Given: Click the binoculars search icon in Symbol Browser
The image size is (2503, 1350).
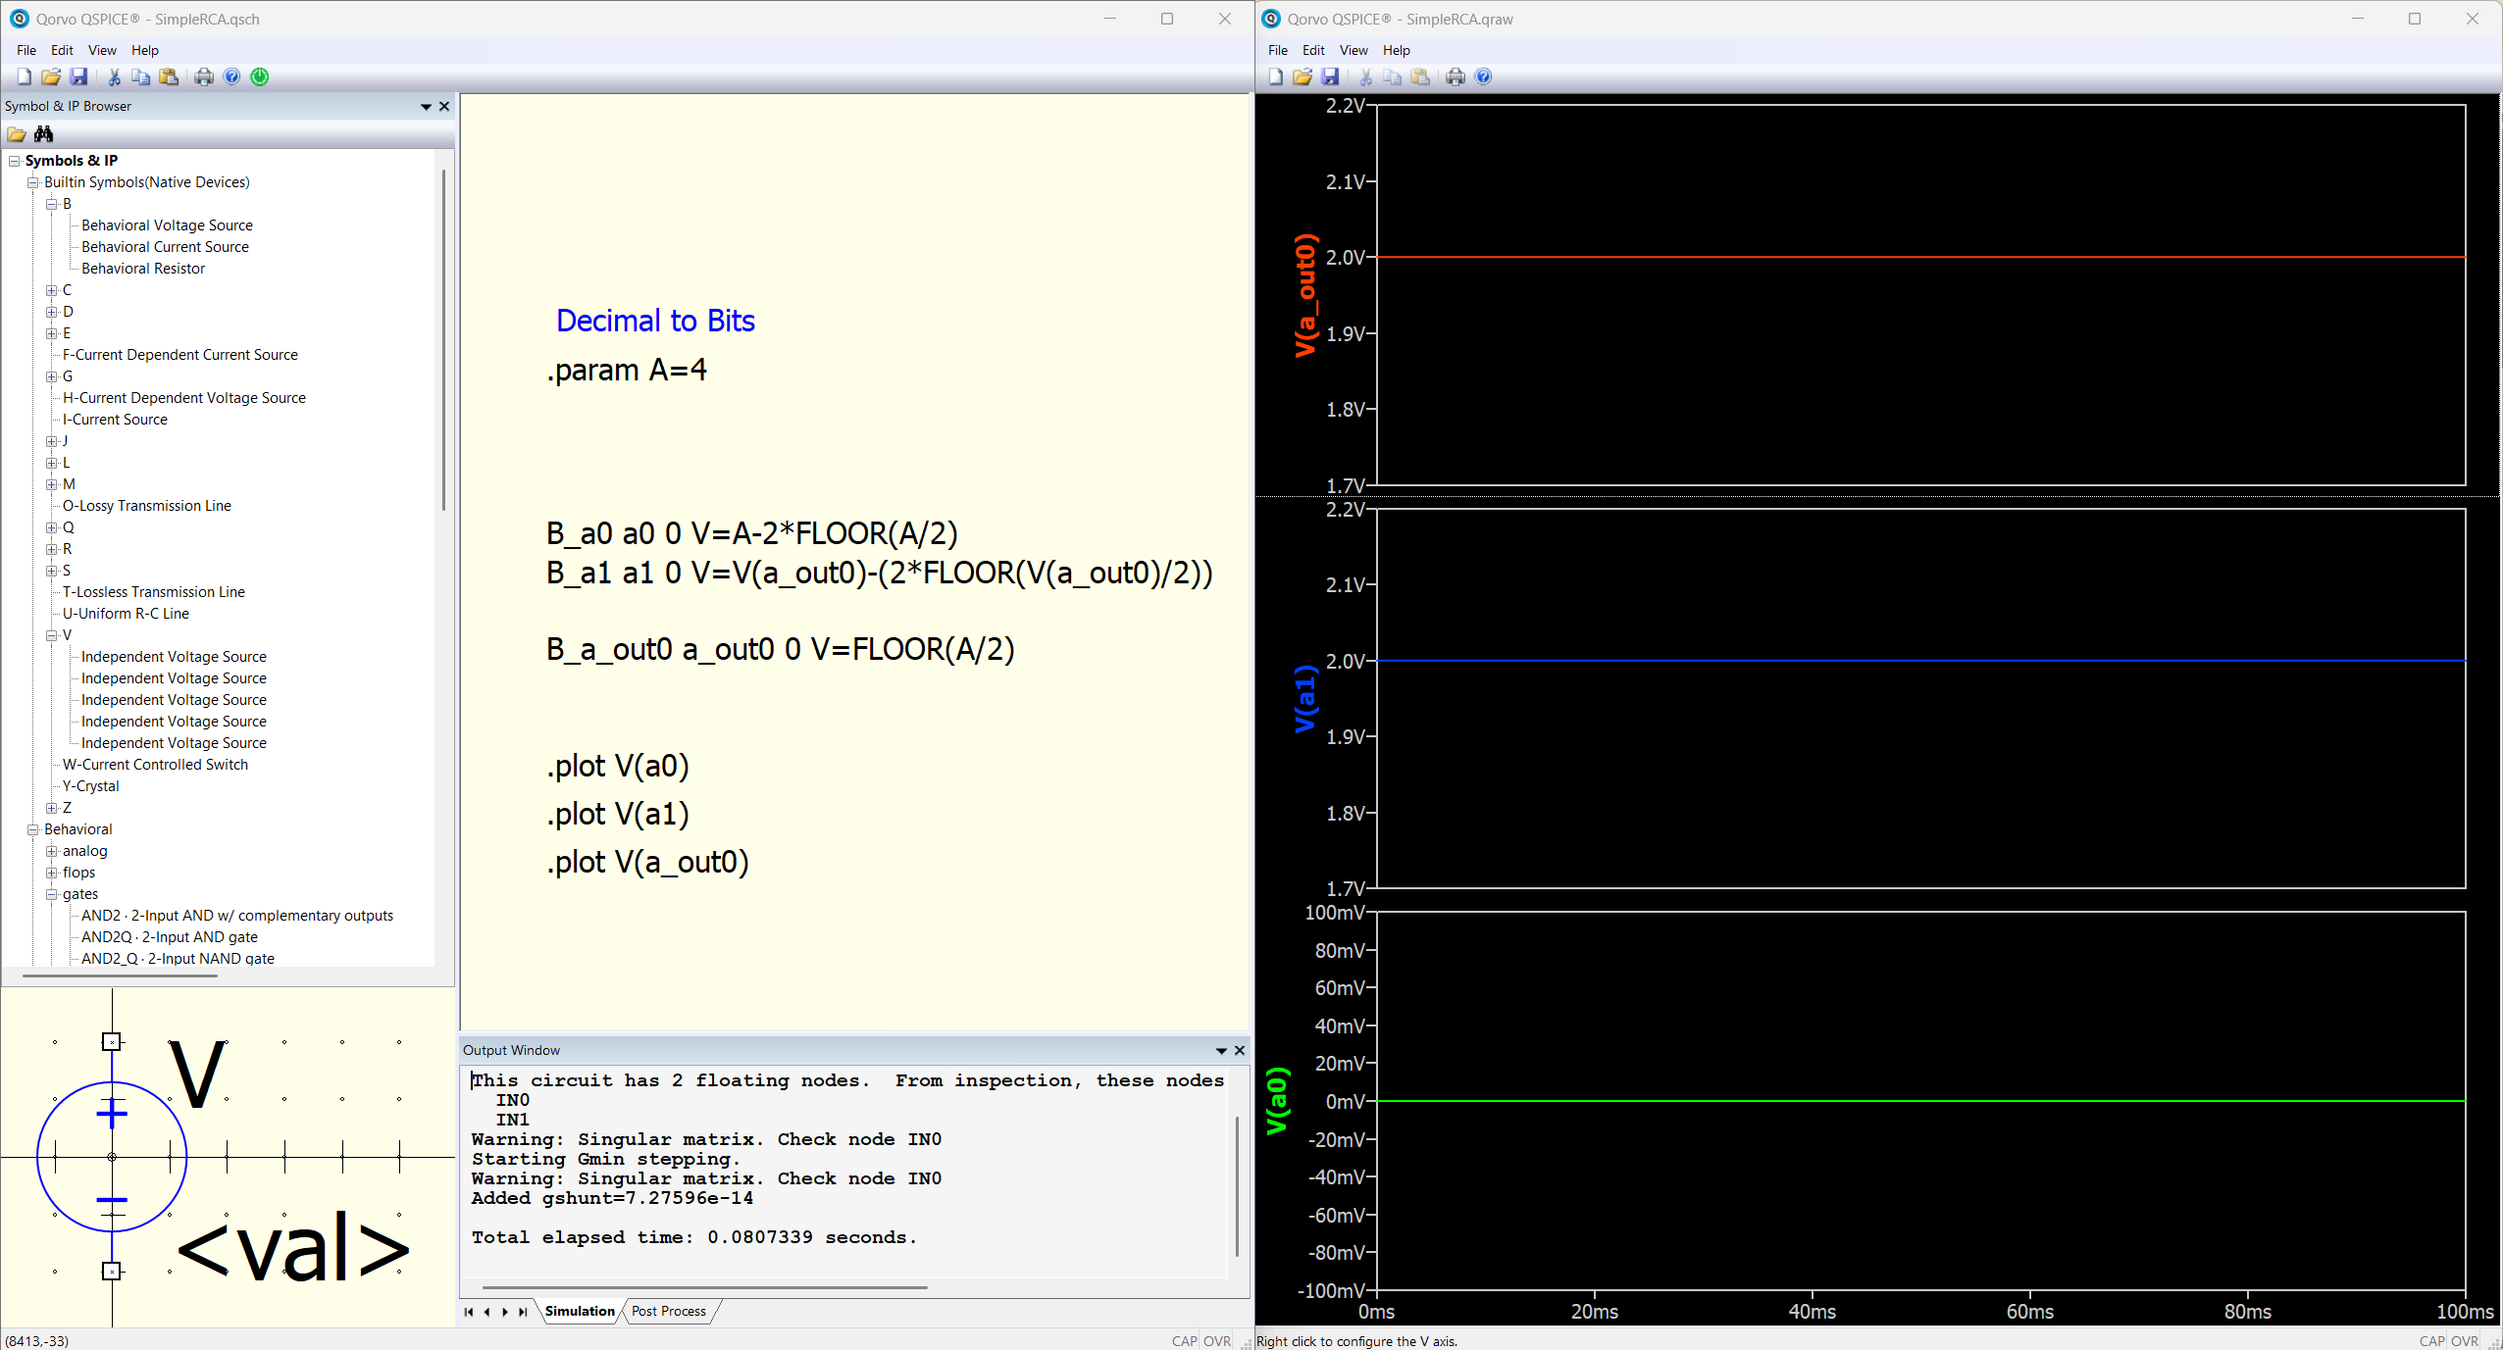Looking at the screenshot, I should [x=43, y=134].
